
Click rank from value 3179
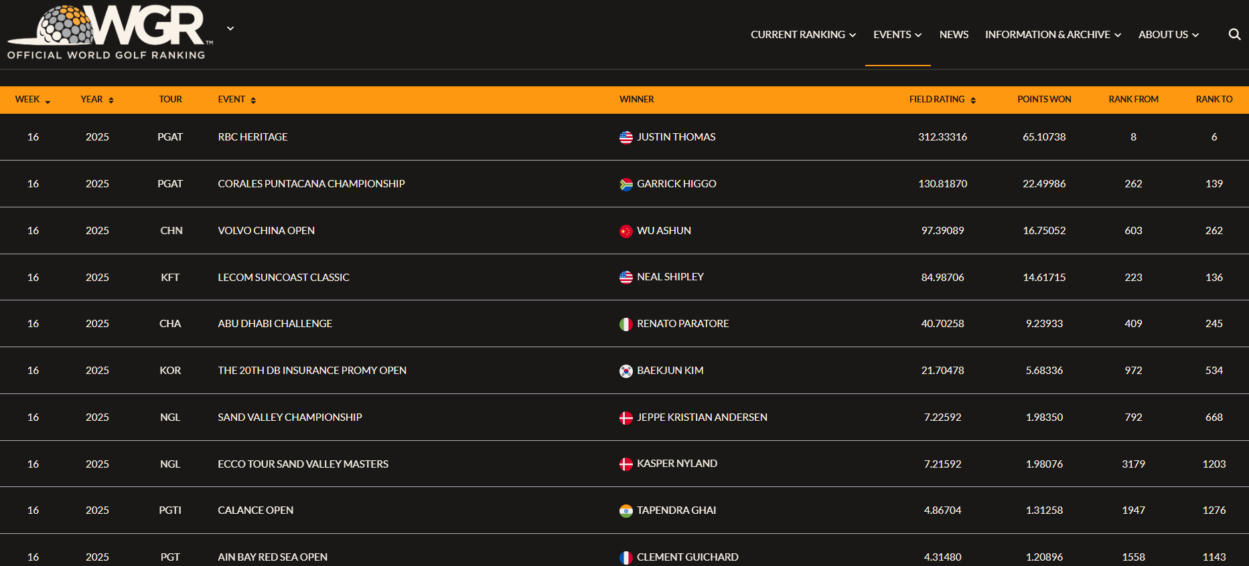pyautogui.click(x=1133, y=464)
